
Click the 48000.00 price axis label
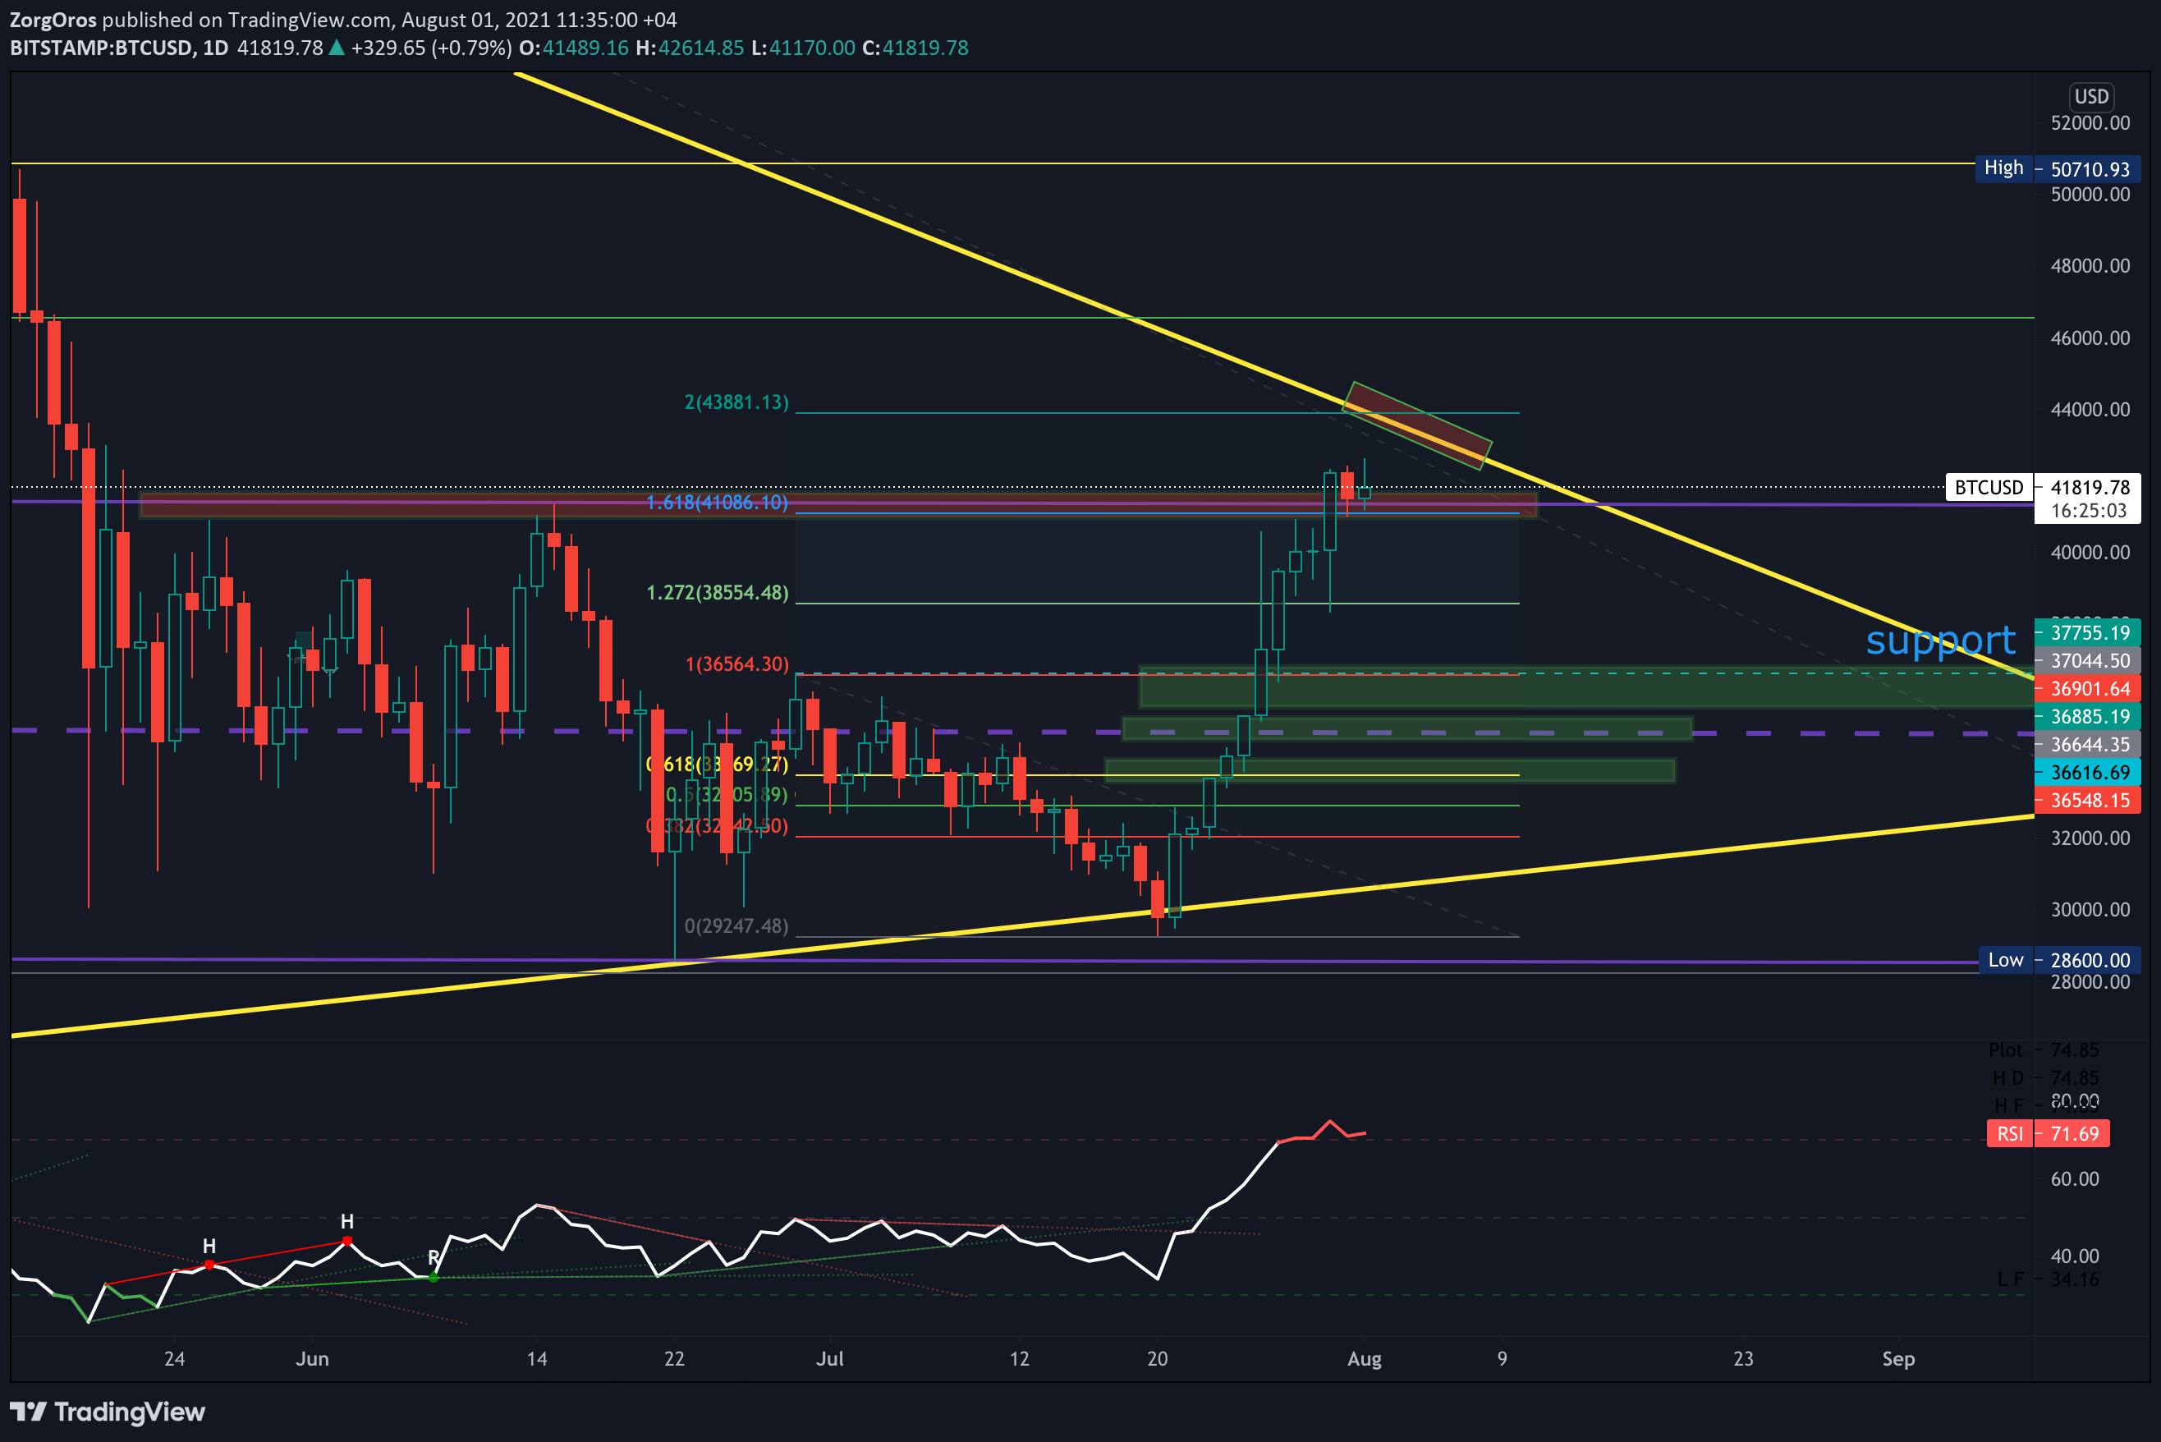point(2090,266)
